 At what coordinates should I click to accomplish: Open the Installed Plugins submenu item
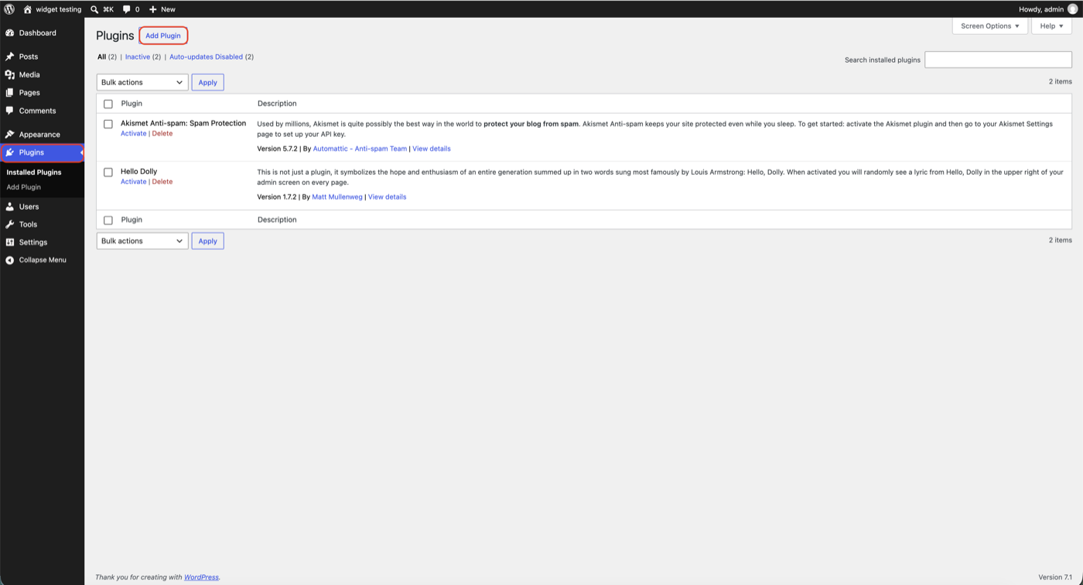coord(34,173)
